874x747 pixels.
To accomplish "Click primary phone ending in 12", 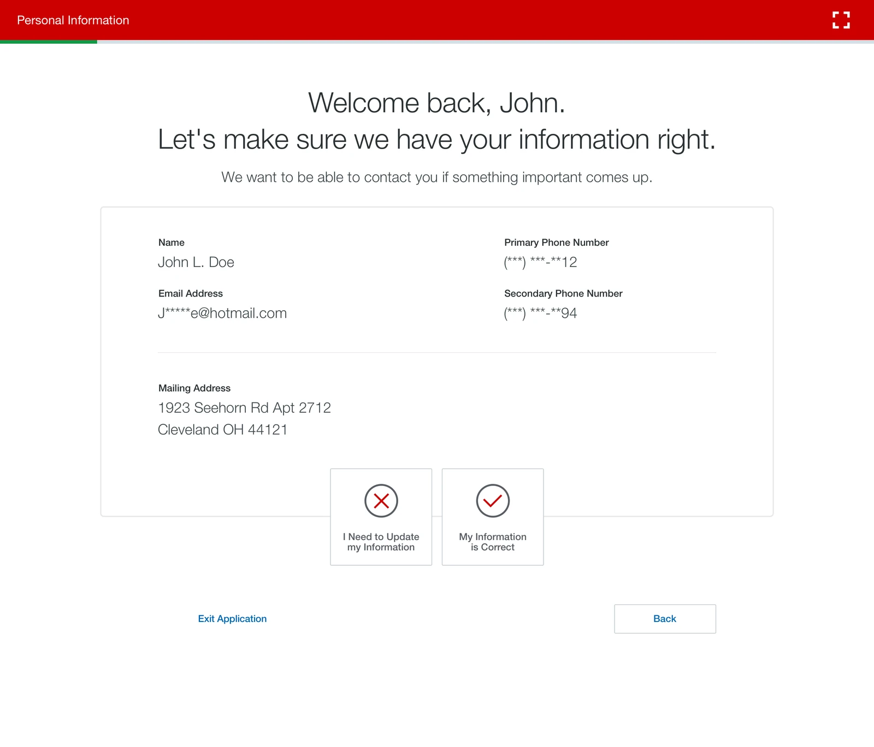I will (x=541, y=263).
